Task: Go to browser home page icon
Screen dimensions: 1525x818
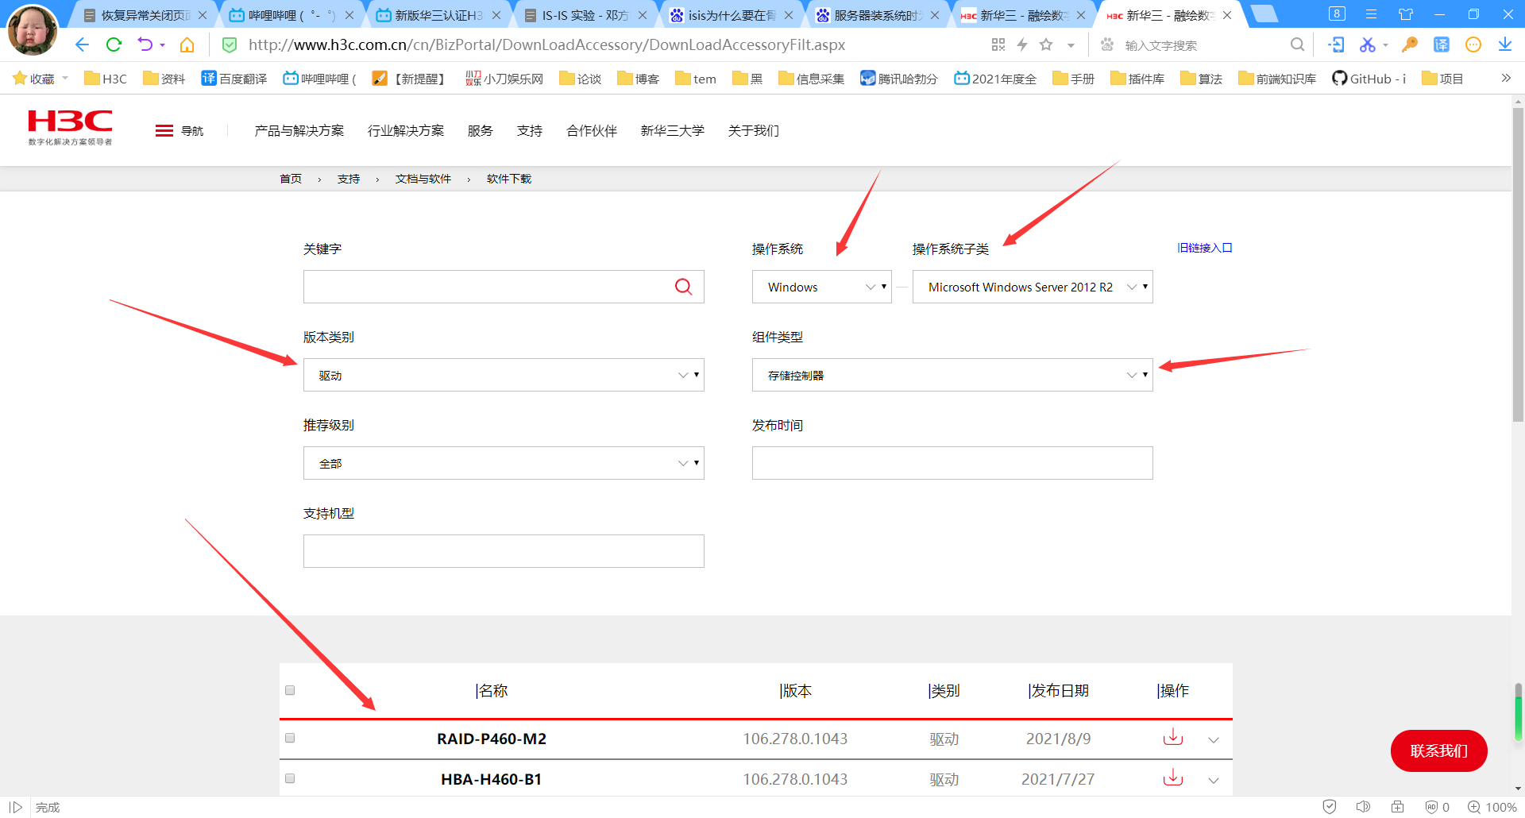Action: [x=187, y=45]
